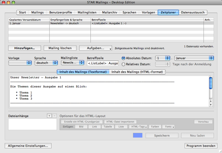Insert a Liste via Einfügen row
Viewport: 222px width, 153px height.
[x=121, y=126]
